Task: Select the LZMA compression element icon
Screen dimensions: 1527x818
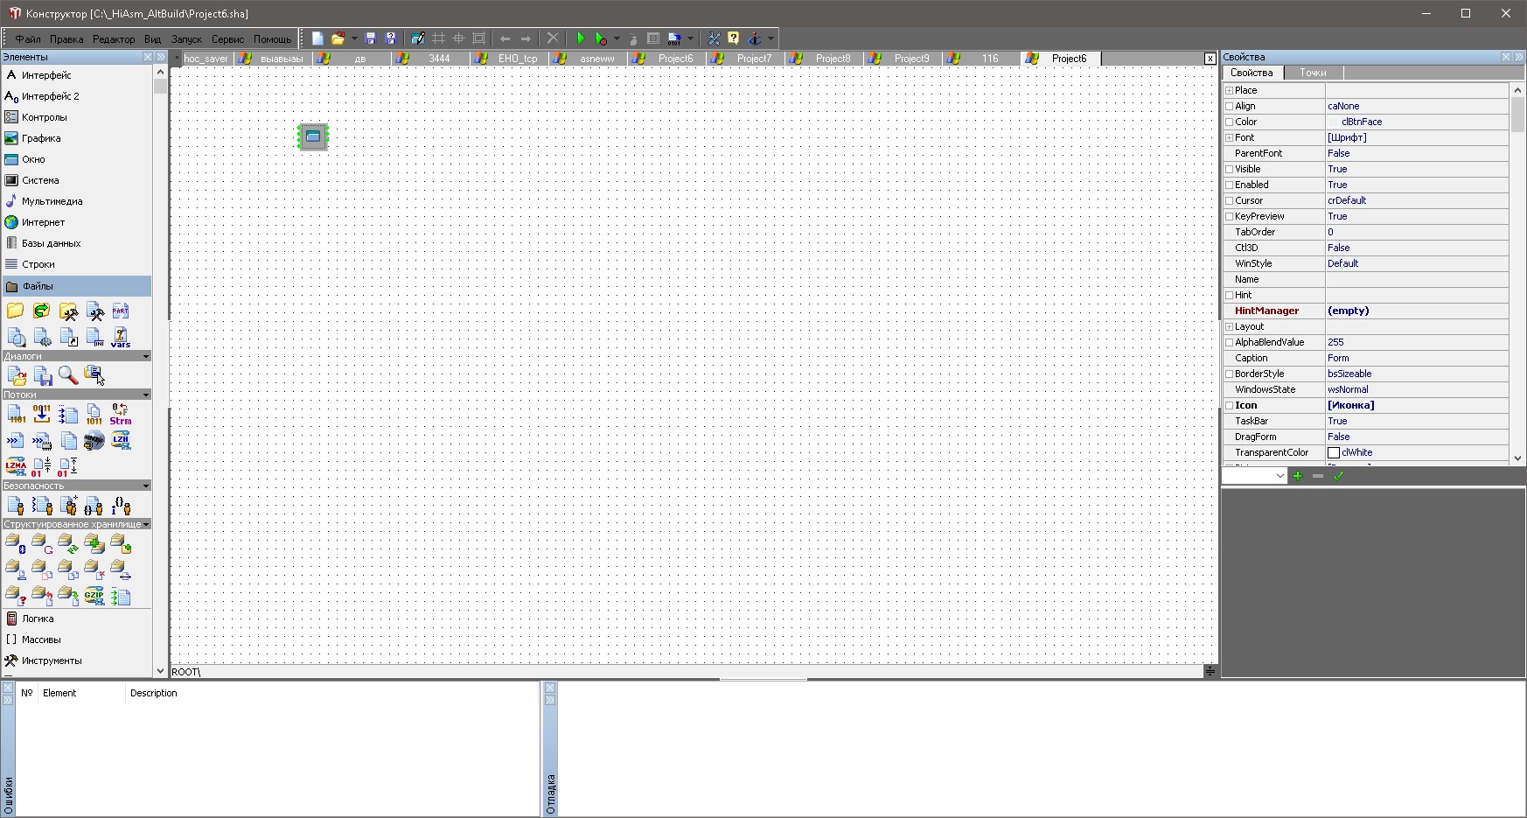Action: click(16, 466)
